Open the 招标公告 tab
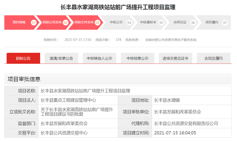Viewport: 237px width, 141px height. (x=23, y=58)
